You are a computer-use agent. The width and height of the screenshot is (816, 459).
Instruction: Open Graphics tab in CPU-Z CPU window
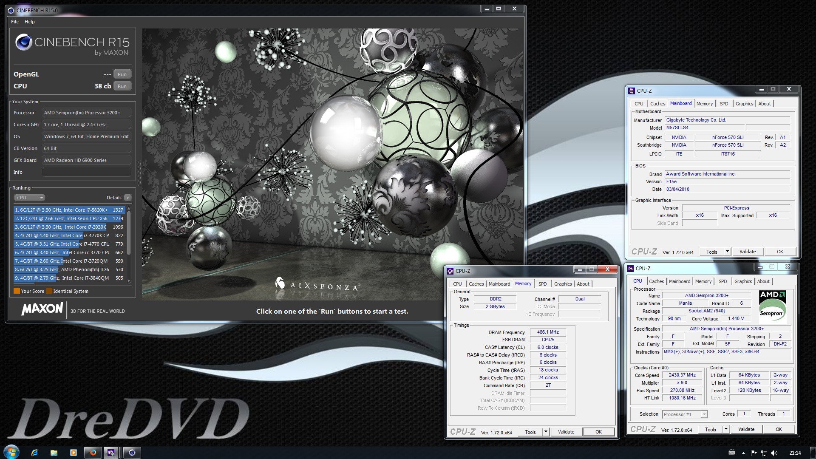pyautogui.click(x=743, y=281)
